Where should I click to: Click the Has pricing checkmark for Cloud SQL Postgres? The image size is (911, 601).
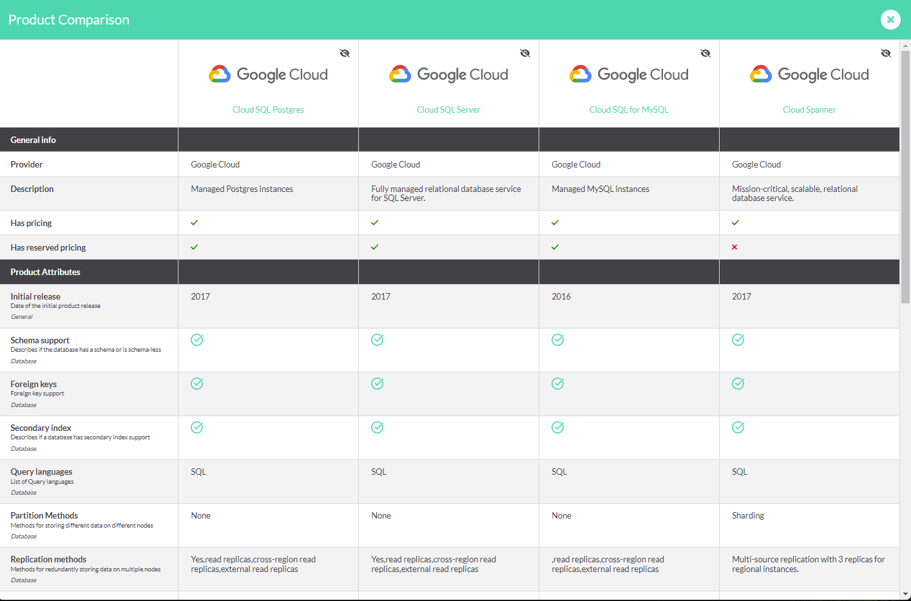195,222
